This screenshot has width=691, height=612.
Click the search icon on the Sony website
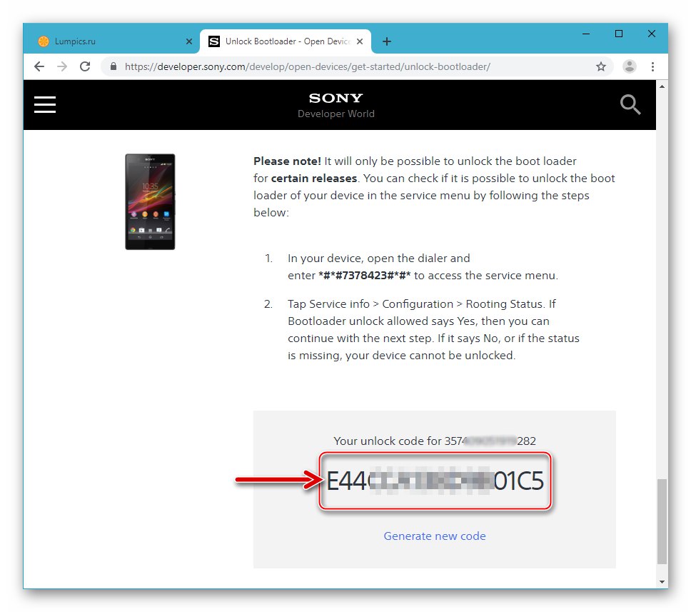click(x=630, y=104)
